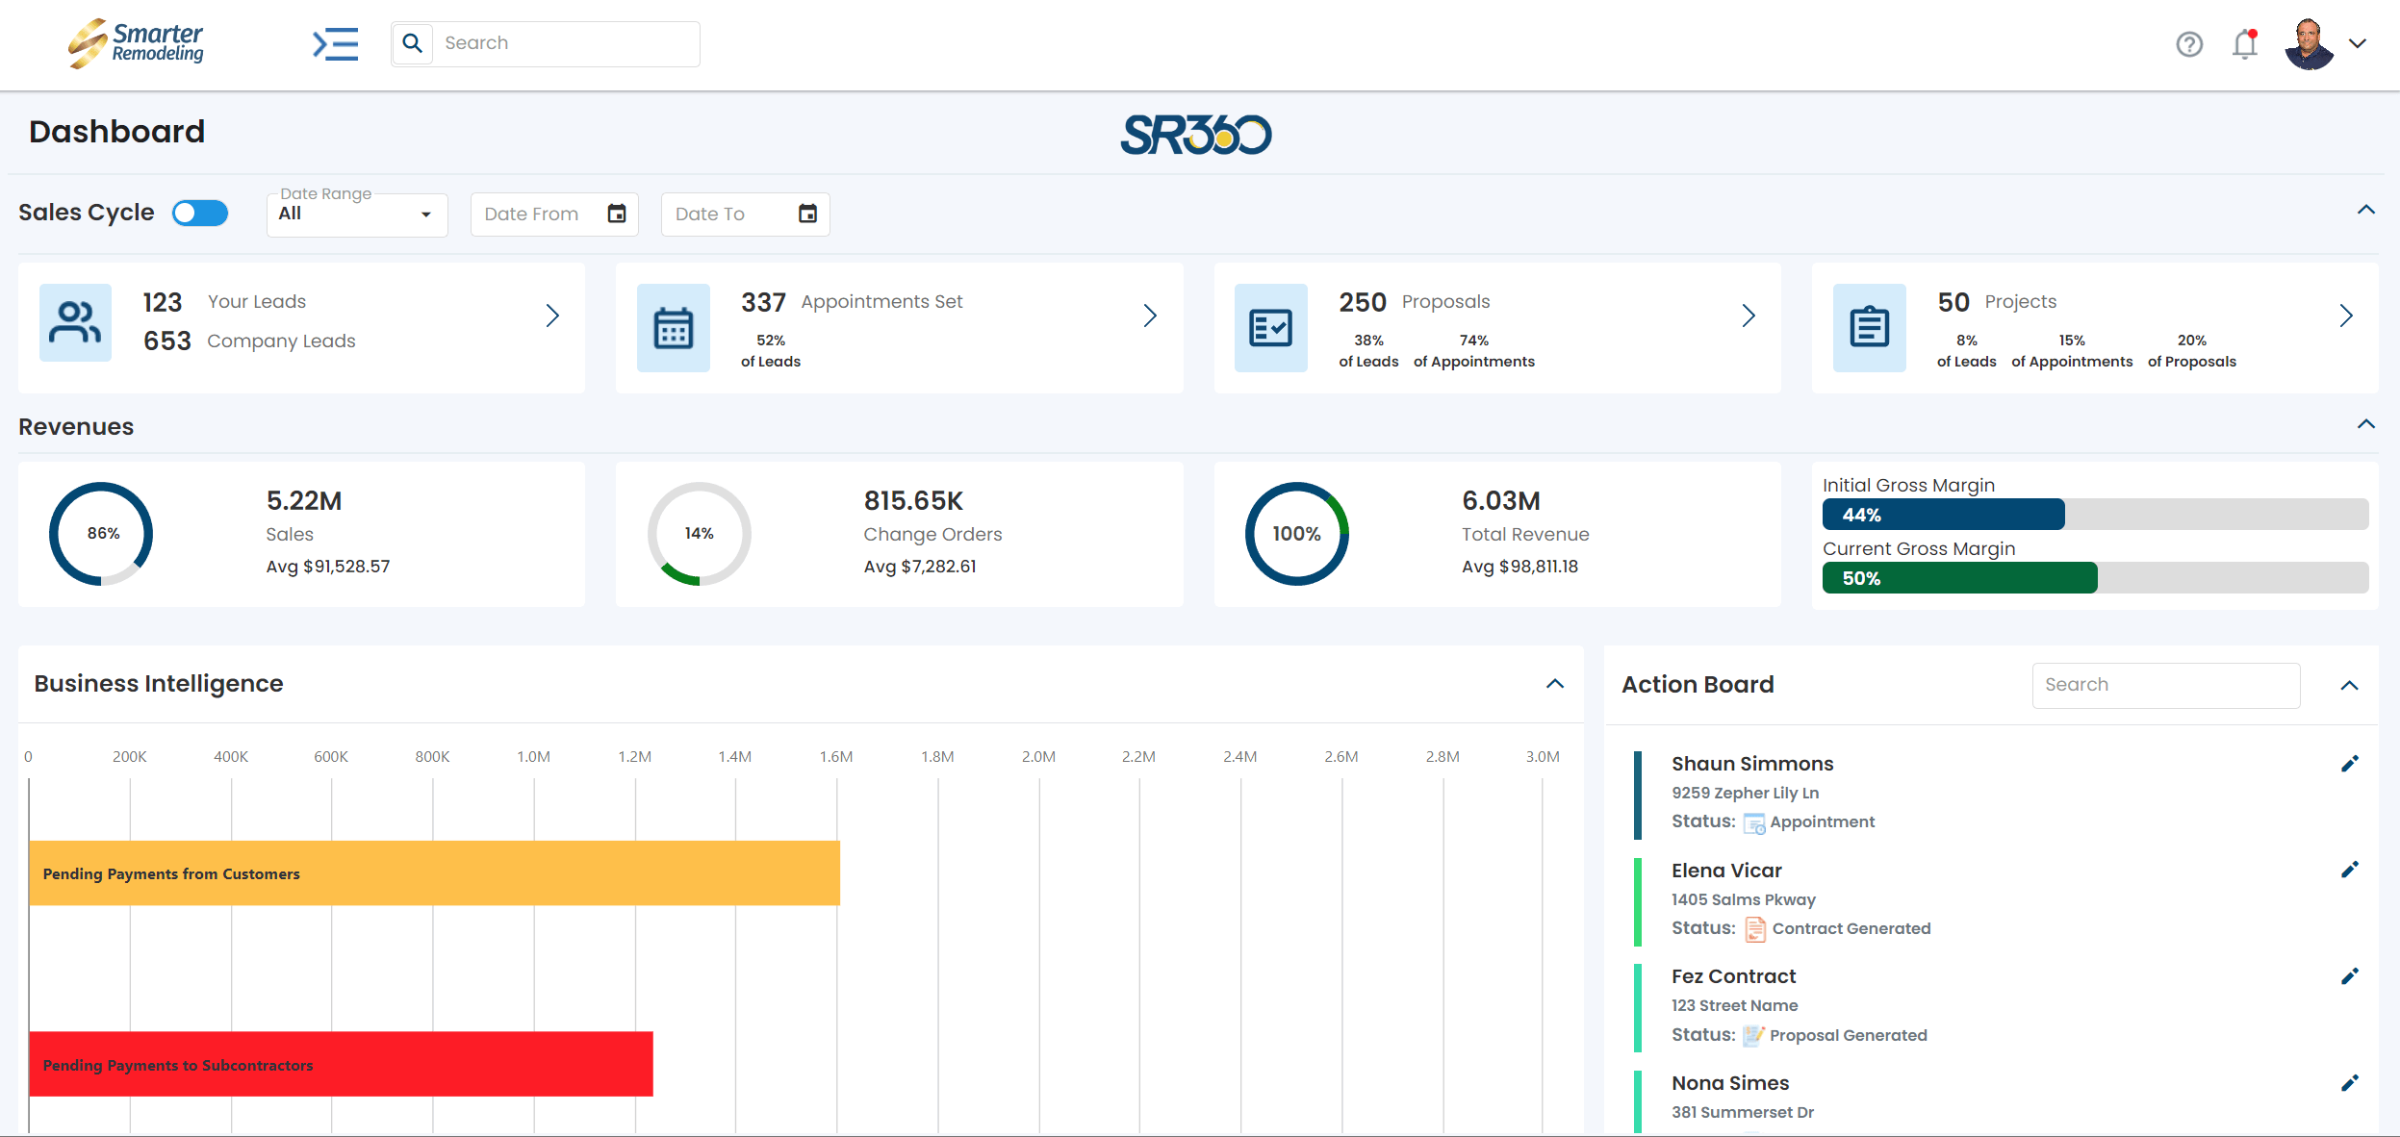This screenshot has height=1137, width=2400.
Task: Open Your Leads card arrow
Action: [552, 316]
